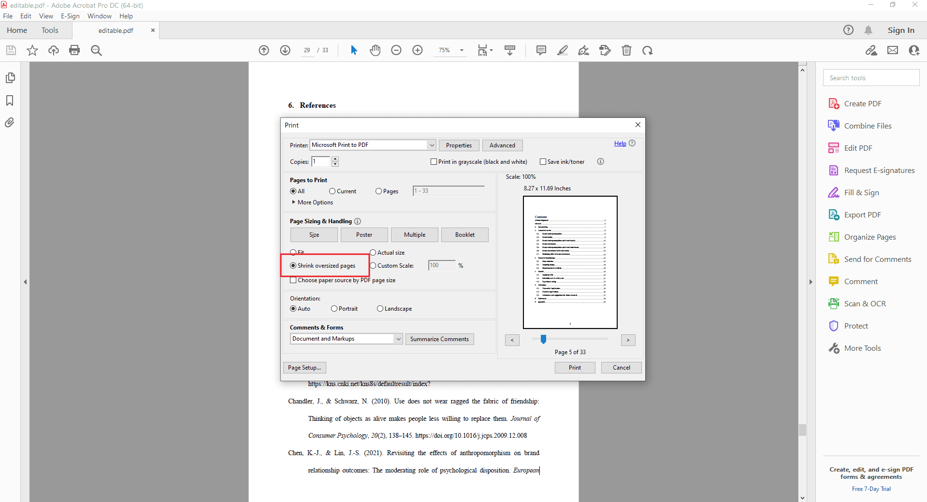Star this file as favorite
This screenshot has width=927, height=502.
coord(32,50)
